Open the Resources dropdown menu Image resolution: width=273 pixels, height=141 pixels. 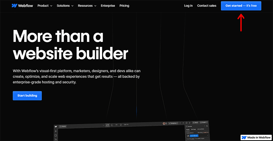pyautogui.click(x=87, y=6)
